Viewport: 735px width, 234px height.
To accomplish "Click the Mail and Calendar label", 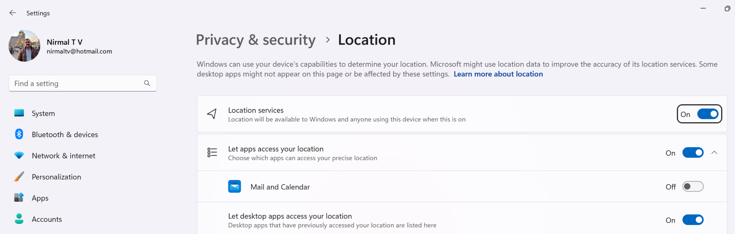I will pos(280,187).
